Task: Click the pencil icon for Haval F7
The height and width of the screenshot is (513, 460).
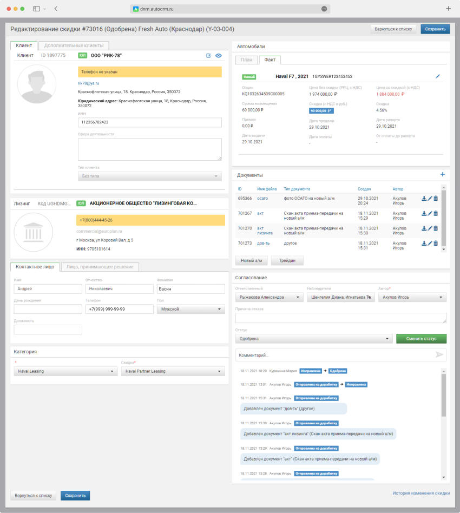Action: pos(438,76)
